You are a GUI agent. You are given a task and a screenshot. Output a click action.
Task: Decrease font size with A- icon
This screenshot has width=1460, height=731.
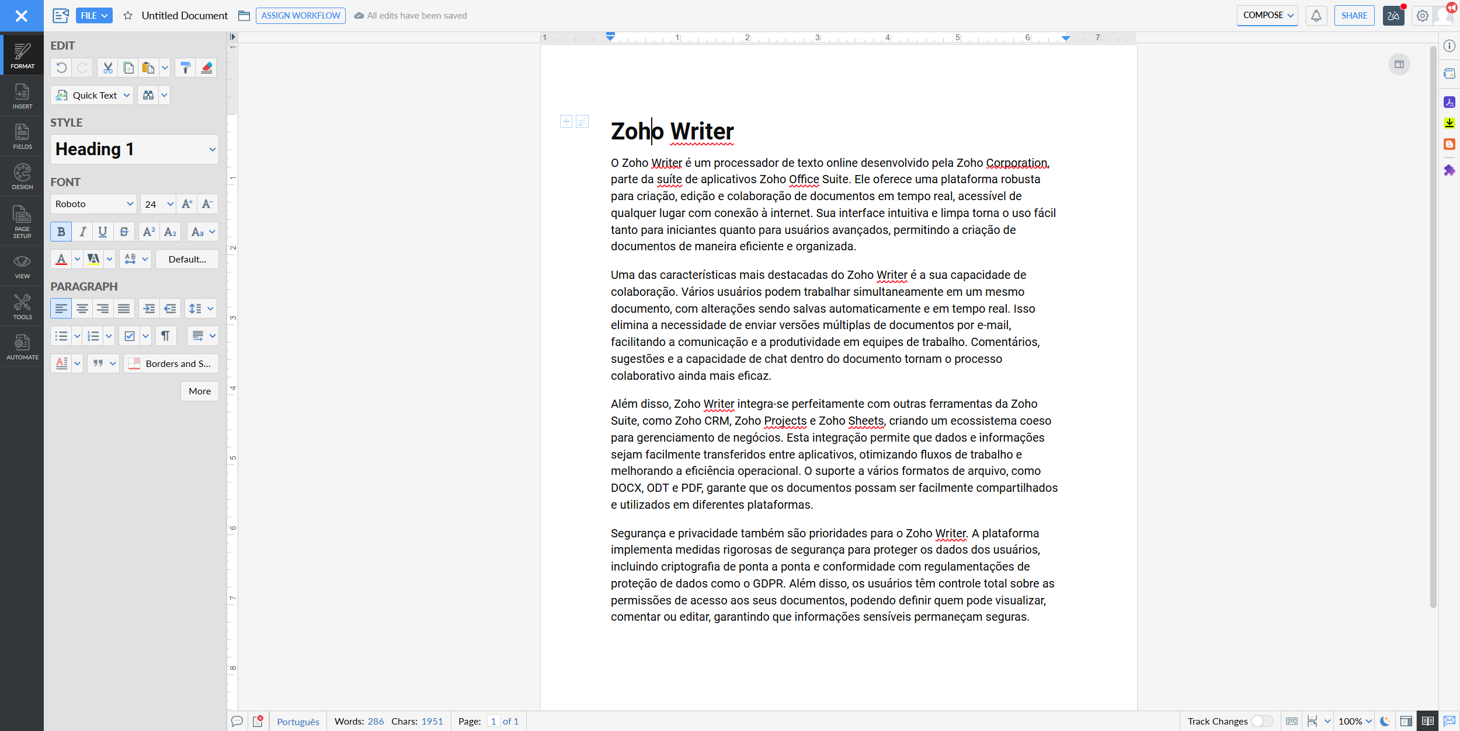coord(207,204)
